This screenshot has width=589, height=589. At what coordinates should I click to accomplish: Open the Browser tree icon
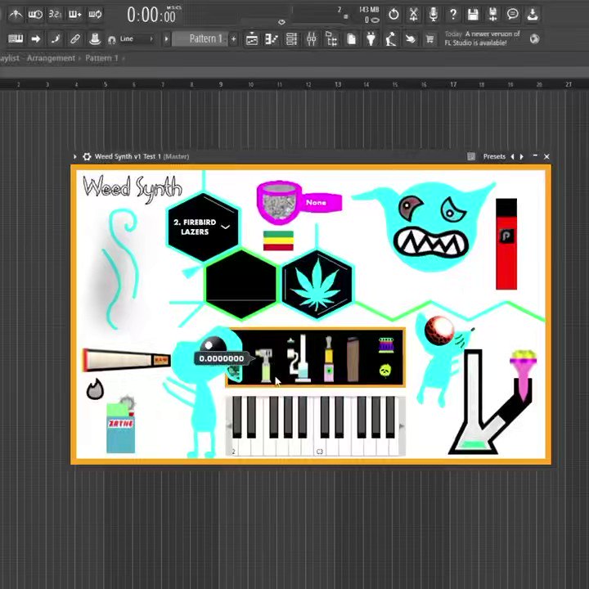tap(331, 38)
